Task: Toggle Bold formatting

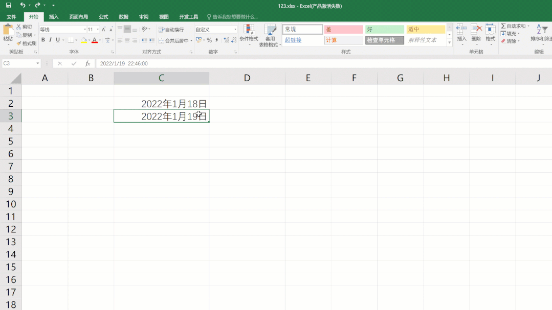Action: [x=43, y=40]
